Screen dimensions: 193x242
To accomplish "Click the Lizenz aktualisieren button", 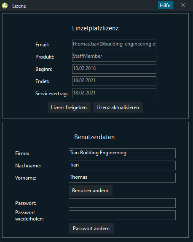I will (x=118, y=107).
